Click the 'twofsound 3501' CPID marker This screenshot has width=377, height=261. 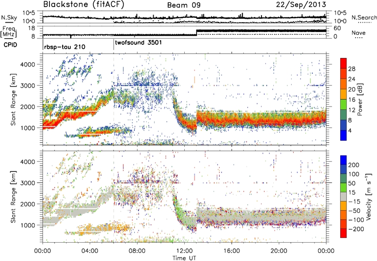[x=139, y=43]
